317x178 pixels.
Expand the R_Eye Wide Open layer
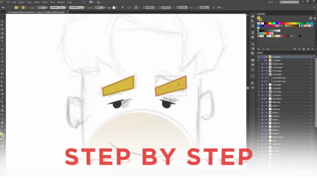266,78
